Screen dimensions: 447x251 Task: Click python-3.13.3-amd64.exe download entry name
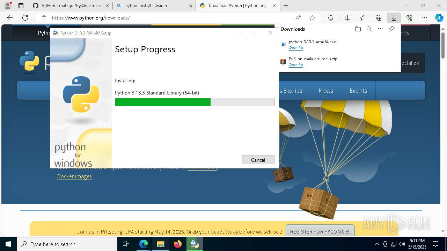click(312, 42)
